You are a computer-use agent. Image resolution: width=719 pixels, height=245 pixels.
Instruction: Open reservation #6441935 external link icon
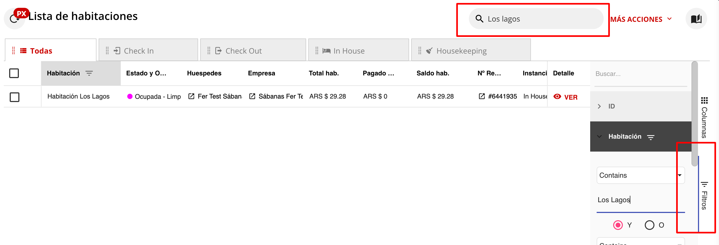(482, 96)
